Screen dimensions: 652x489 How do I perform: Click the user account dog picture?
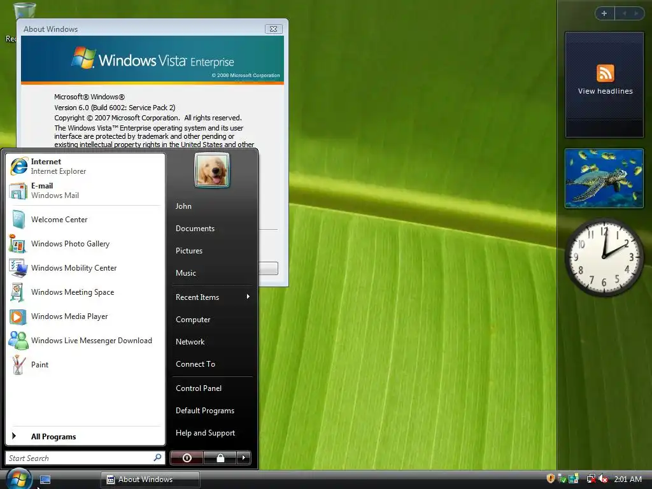point(212,170)
